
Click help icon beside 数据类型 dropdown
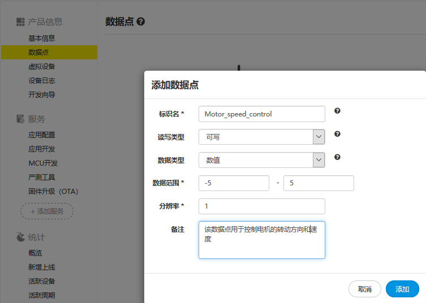coord(337,157)
